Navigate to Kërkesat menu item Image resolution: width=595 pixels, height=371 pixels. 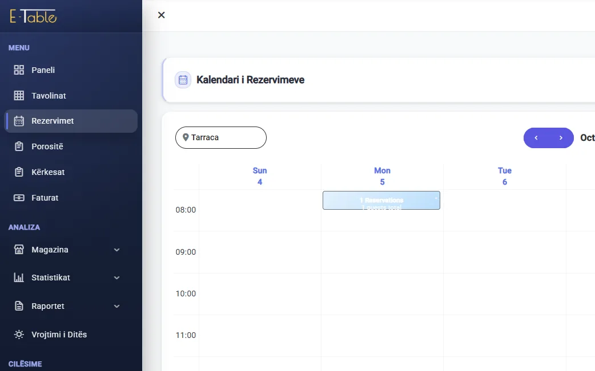coord(71,172)
